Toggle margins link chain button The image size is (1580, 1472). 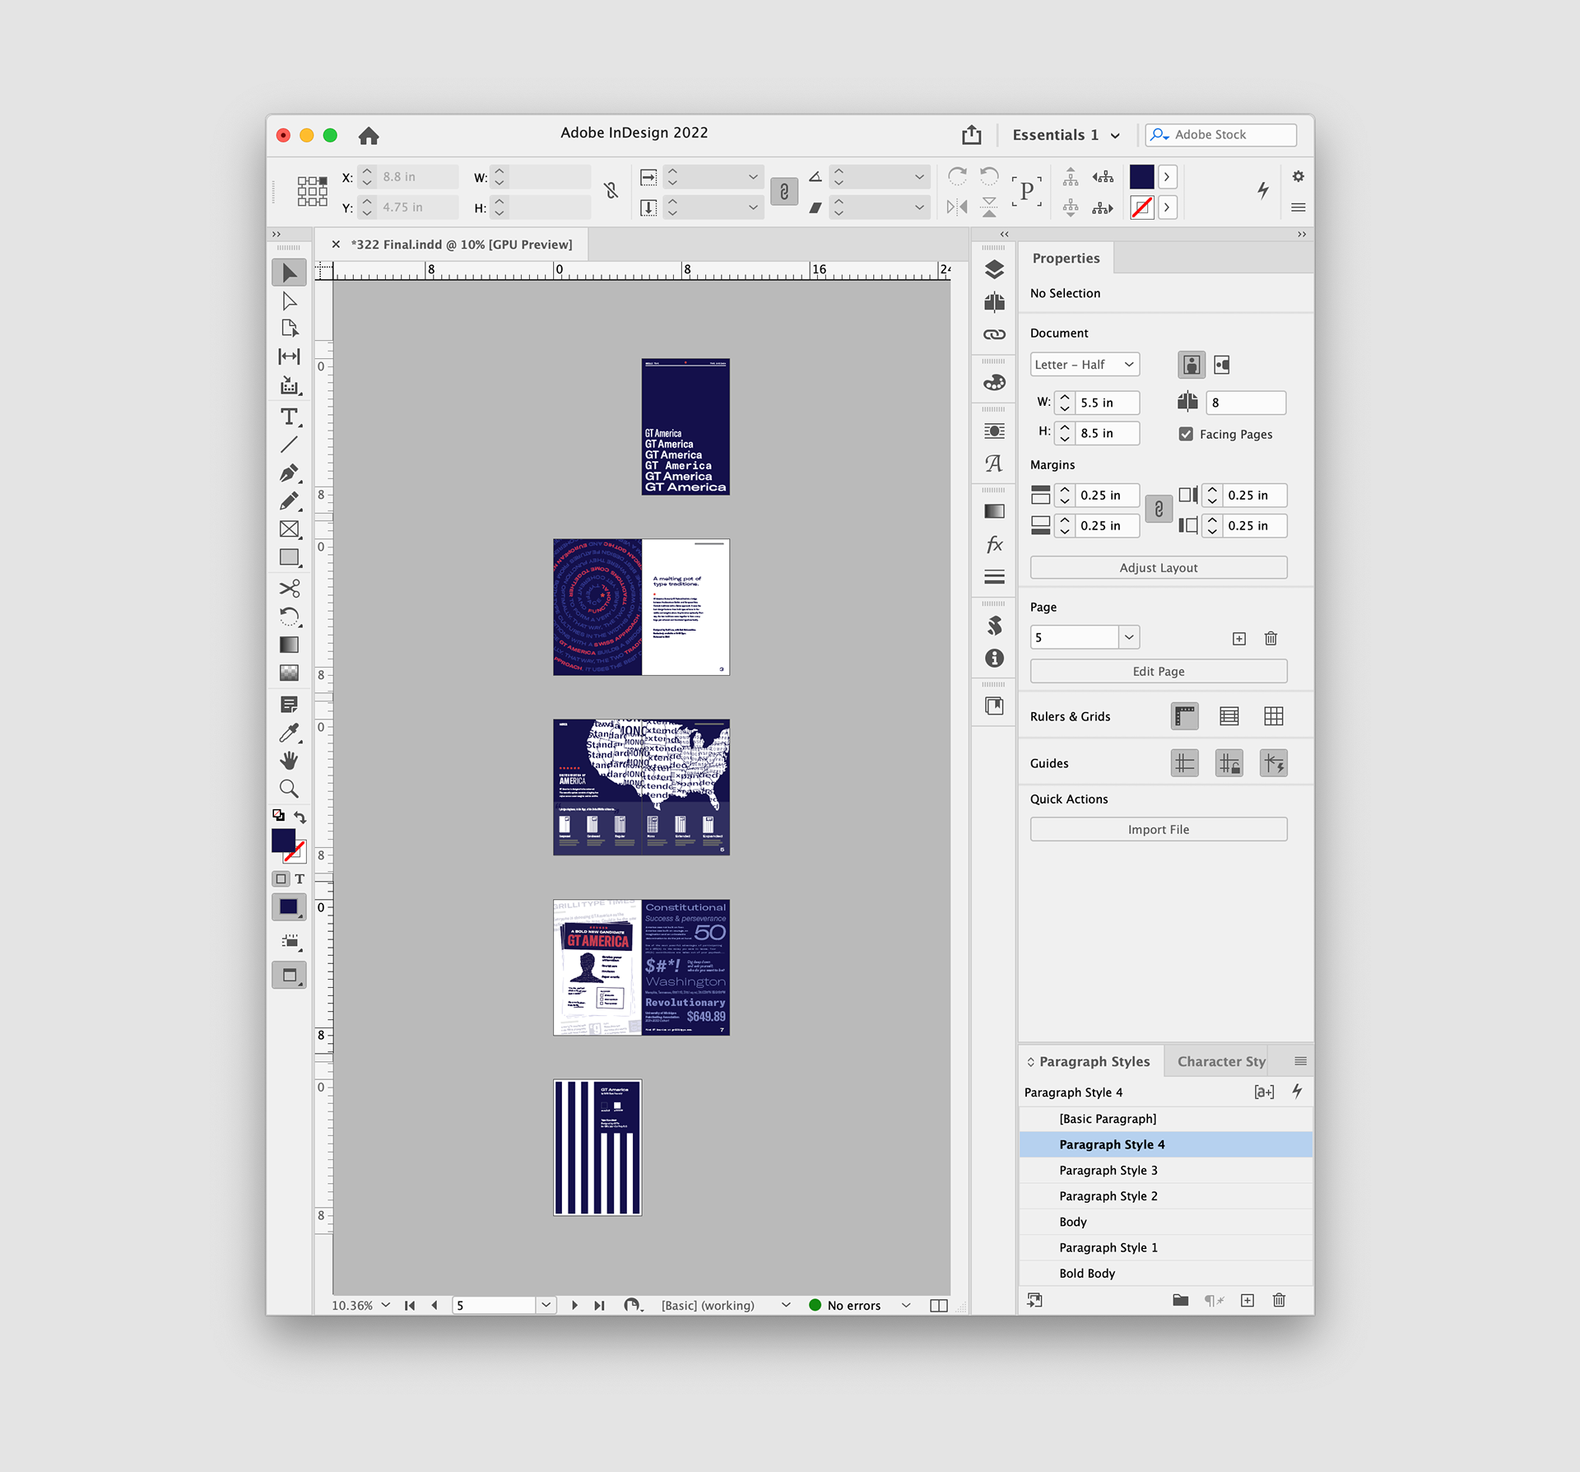coord(1159,510)
